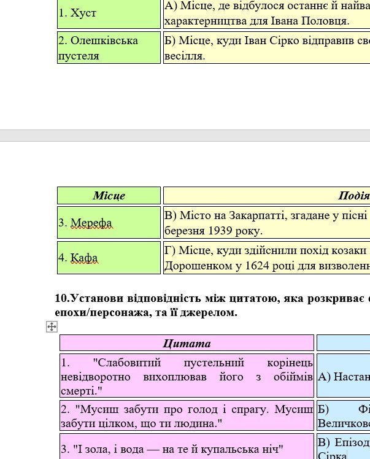Image resolution: width=370 pixels, height=459 pixels.
Task: Select the "Цитата" header cell
Action: pyautogui.click(x=187, y=343)
